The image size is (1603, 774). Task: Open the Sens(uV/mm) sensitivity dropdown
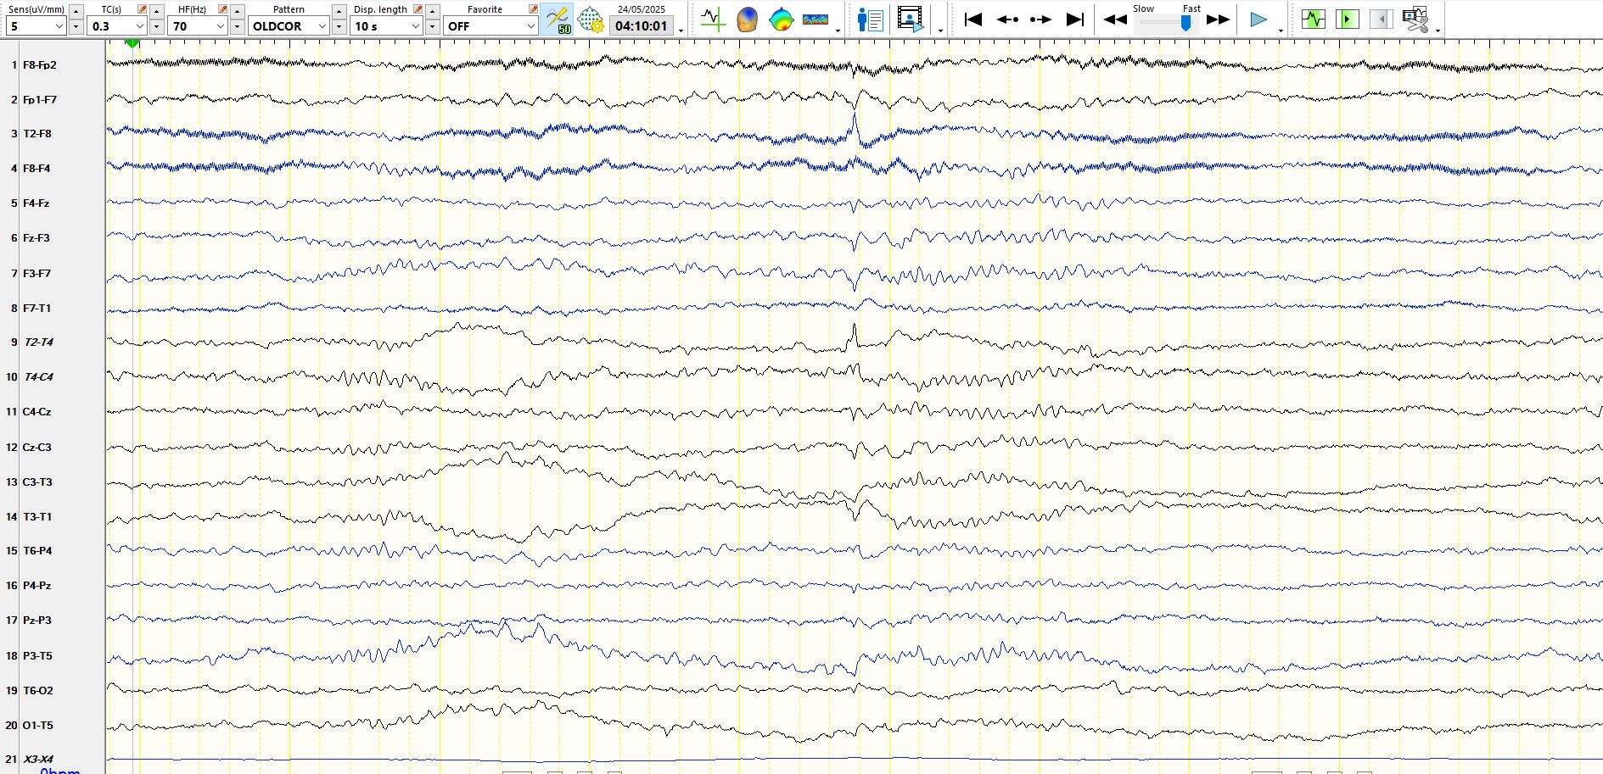(36, 26)
